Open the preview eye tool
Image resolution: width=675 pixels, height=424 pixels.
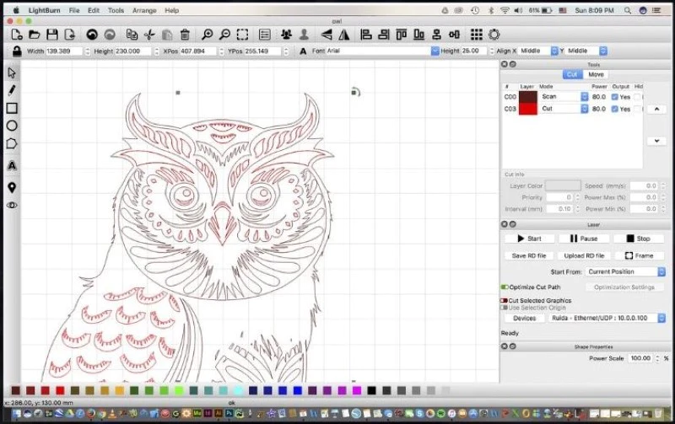pyautogui.click(x=12, y=205)
